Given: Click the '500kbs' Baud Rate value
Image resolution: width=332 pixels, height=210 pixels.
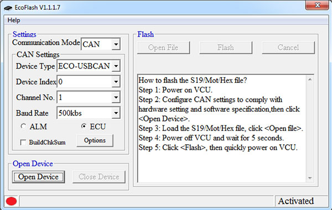Looking at the screenshot, I should click(70, 113).
